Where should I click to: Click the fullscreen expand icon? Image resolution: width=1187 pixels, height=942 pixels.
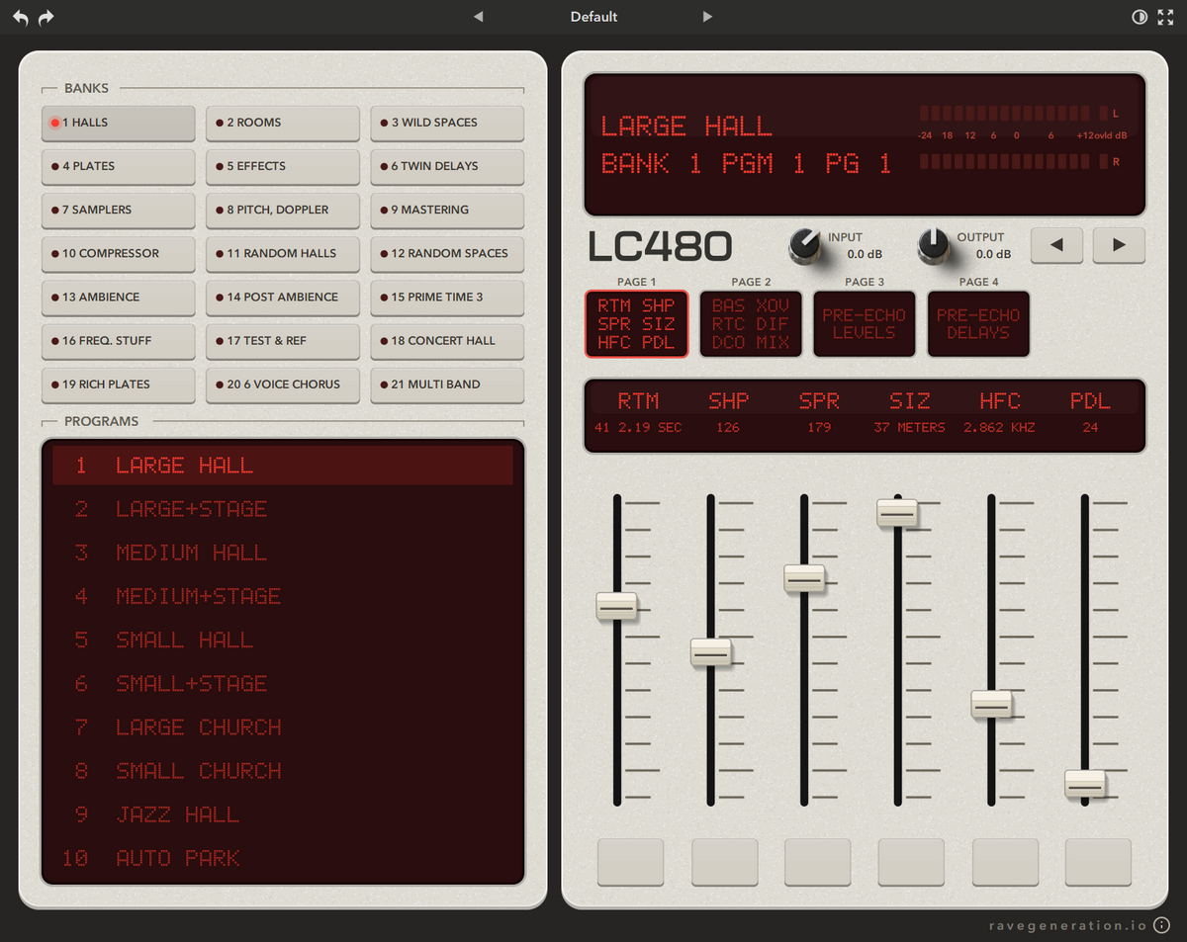(x=1165, y=17)
